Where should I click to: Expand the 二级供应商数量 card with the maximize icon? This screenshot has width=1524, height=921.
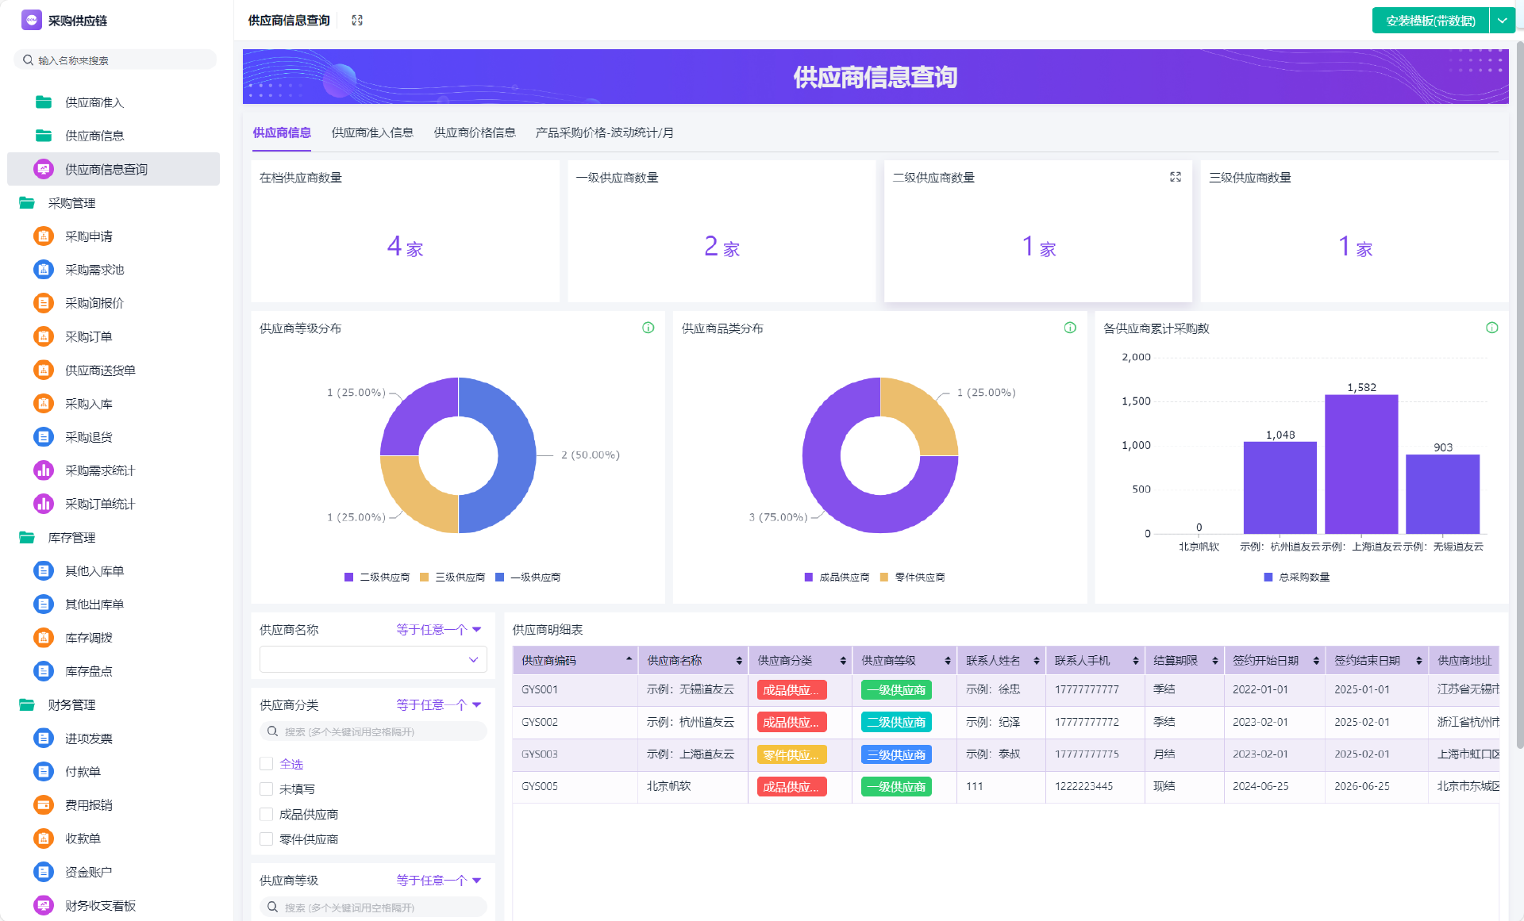click(1176, 177)
